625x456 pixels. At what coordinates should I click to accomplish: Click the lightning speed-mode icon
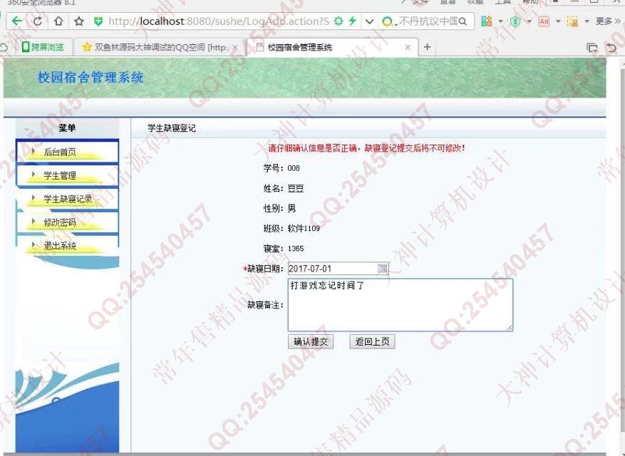[x=352, y=21]
